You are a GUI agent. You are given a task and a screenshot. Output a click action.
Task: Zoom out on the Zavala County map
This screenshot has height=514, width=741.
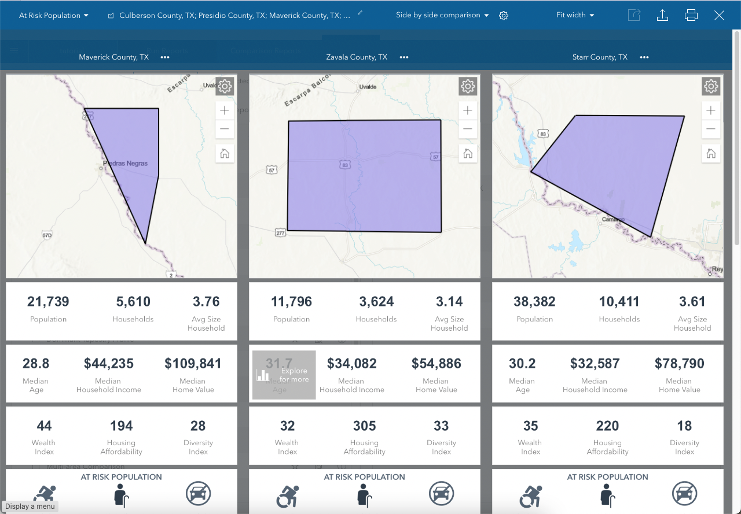(x=468, y=129)
